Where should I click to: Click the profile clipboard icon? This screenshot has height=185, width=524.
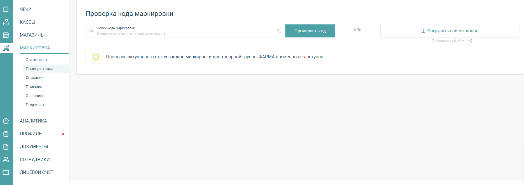(6, 134)
